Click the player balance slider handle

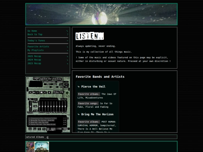57,87
